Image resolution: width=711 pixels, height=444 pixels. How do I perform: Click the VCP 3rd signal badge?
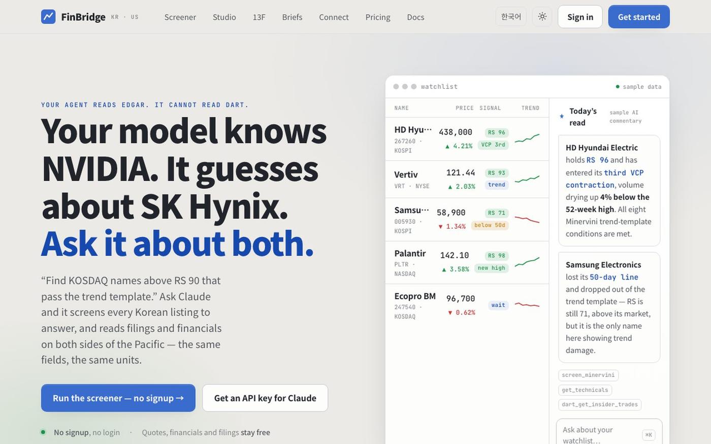point(493,145)
